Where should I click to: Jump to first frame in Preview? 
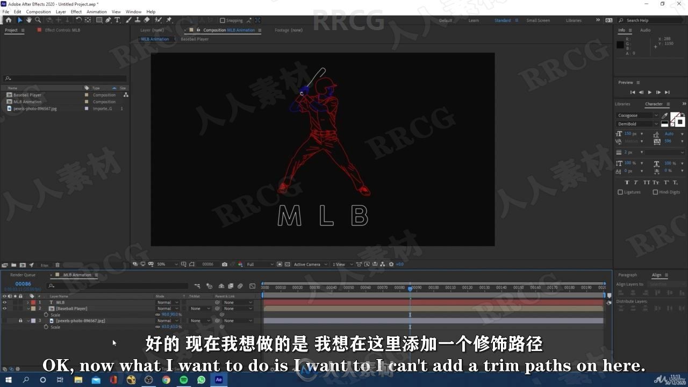(x=633, y=92)
